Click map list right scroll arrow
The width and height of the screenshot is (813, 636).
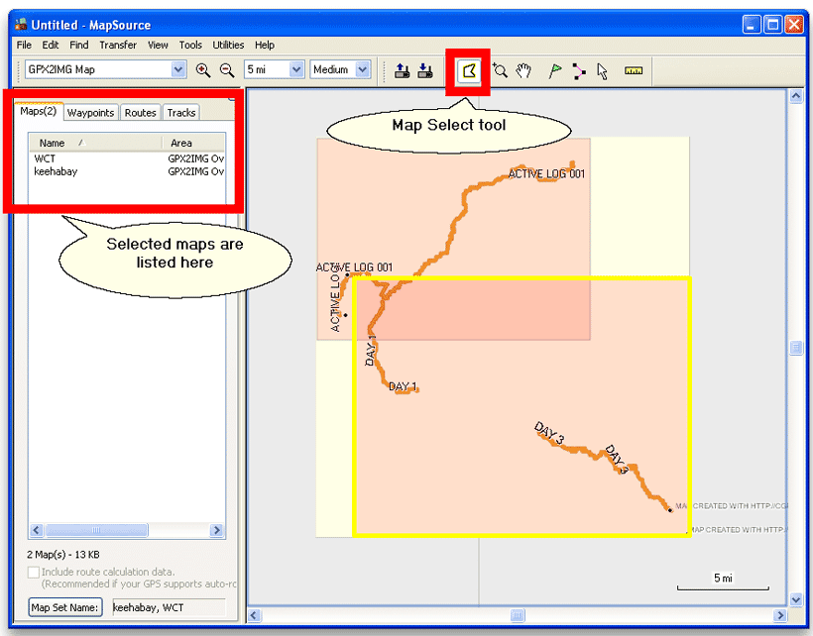click(217, 530)
